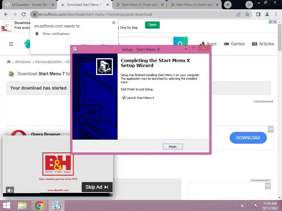Viewport: 282px width, 211px height.
Task: Open Softonic hamburger menu
Action: tap(11, 44)
